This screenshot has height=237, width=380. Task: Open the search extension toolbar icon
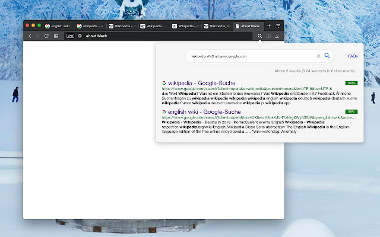259,36
